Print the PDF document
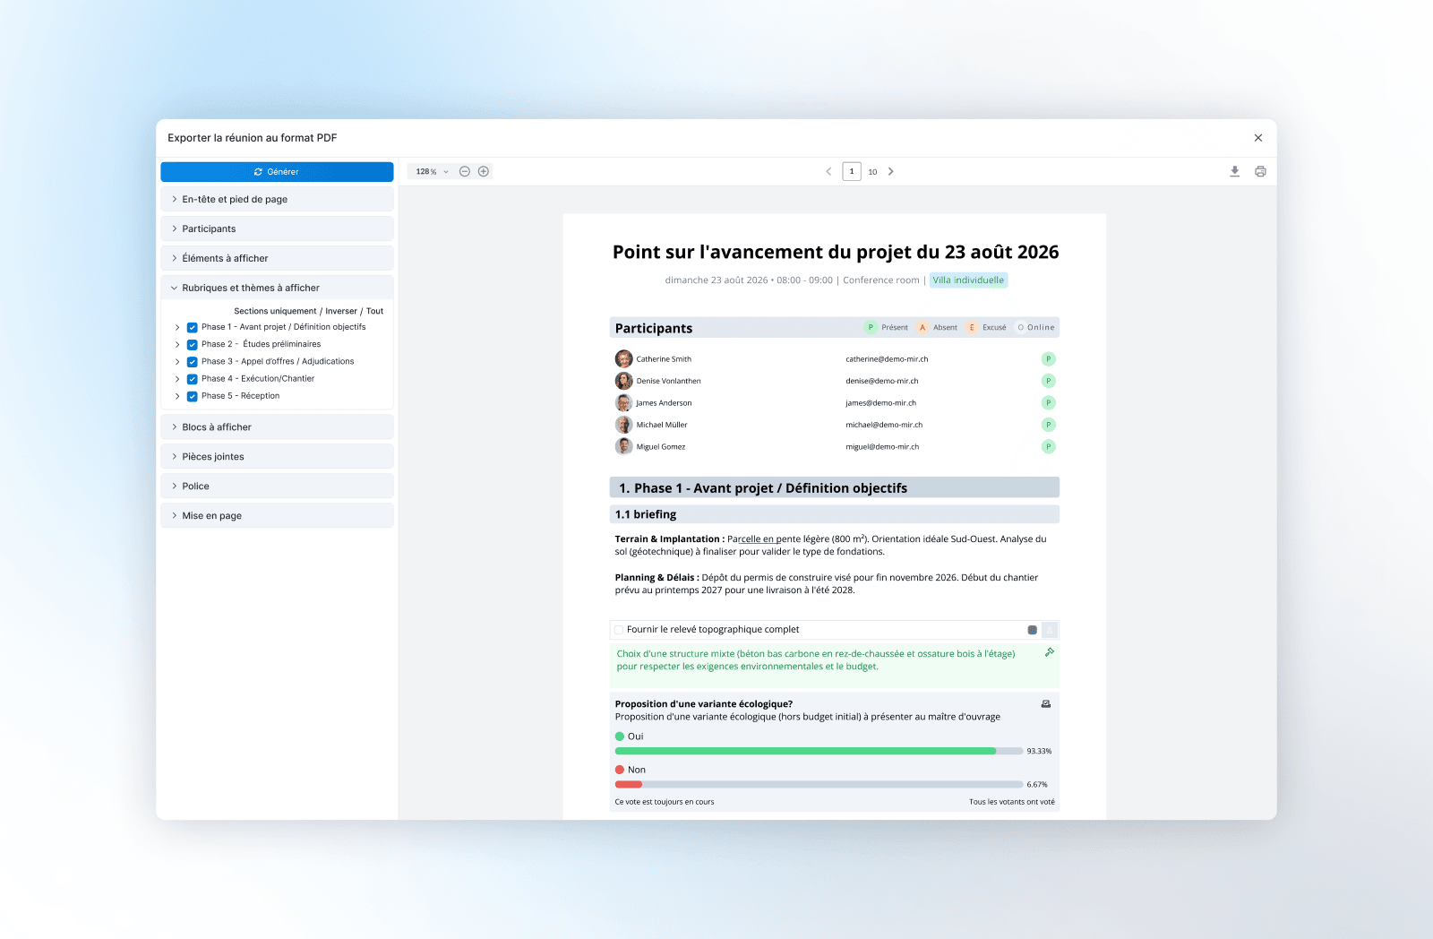Viewport: 1433px width, 939px height. (1260, 171)
